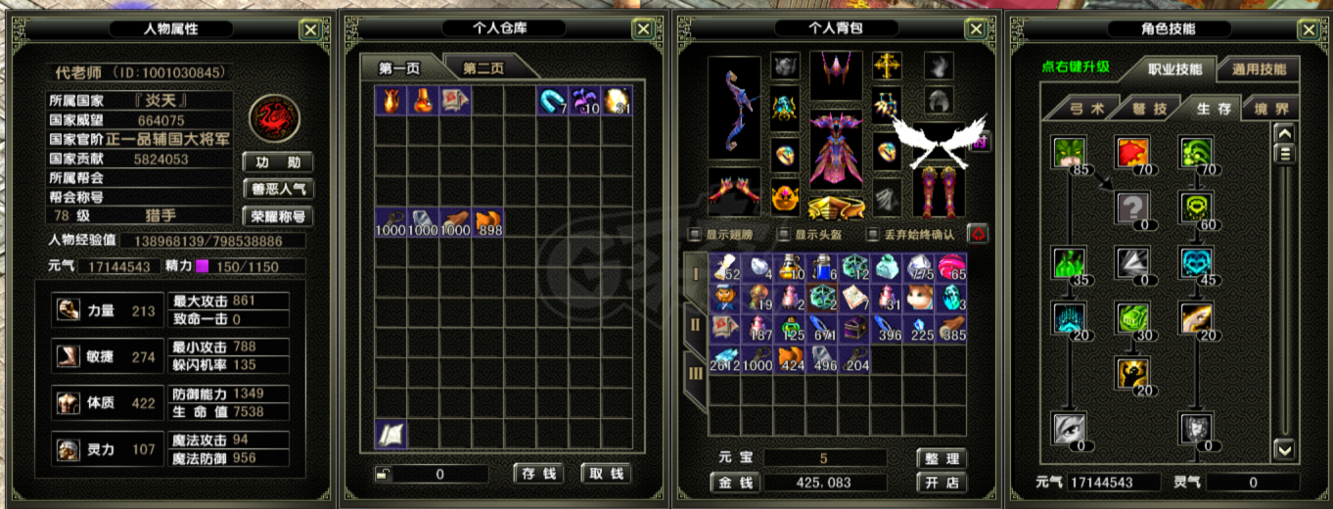
Task: Switch to warehouse 第二页 tab
Action: 483,68
